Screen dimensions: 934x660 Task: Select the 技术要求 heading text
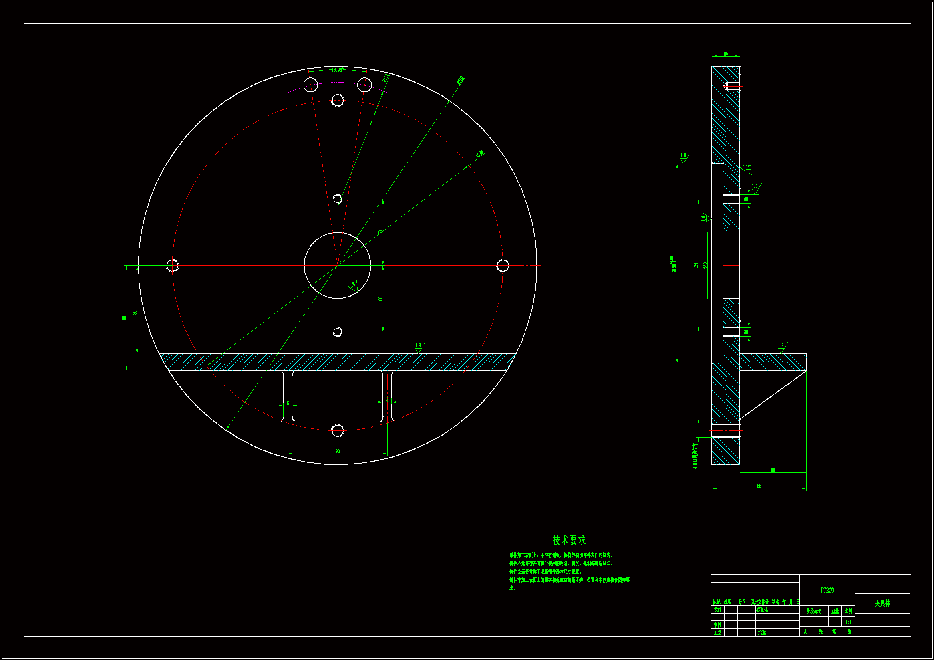pyautogui.click(x=569, y=540)
